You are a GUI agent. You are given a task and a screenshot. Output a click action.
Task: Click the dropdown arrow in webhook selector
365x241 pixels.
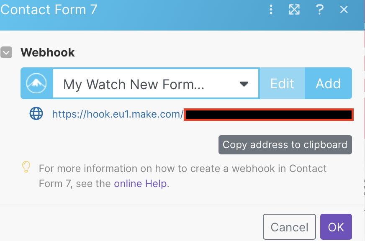click(244, 84)
